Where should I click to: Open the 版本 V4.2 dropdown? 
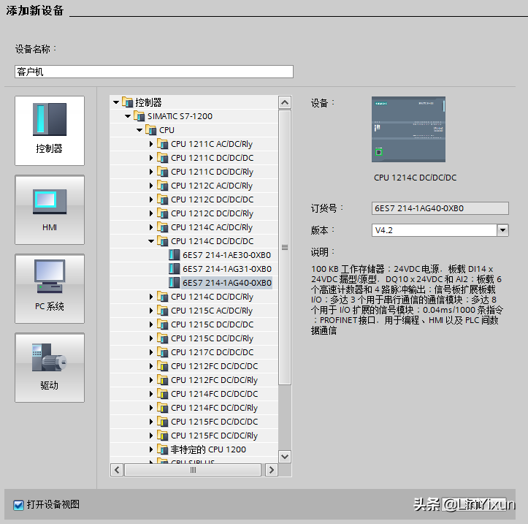point(502,230)
